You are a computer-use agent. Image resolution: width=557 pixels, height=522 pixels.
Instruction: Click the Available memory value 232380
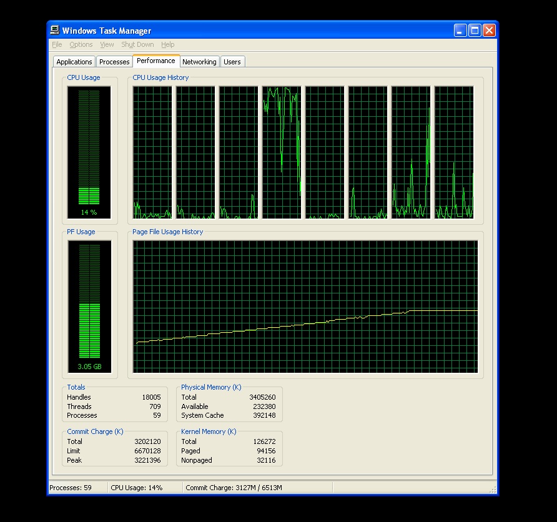pos(264,406)
